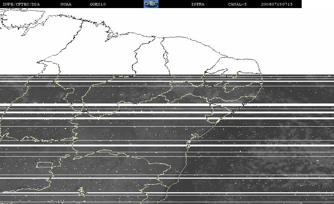Select the small irregular outlined shape near the bottom left
Screen dimensions: 334x204
click(82, 191)
